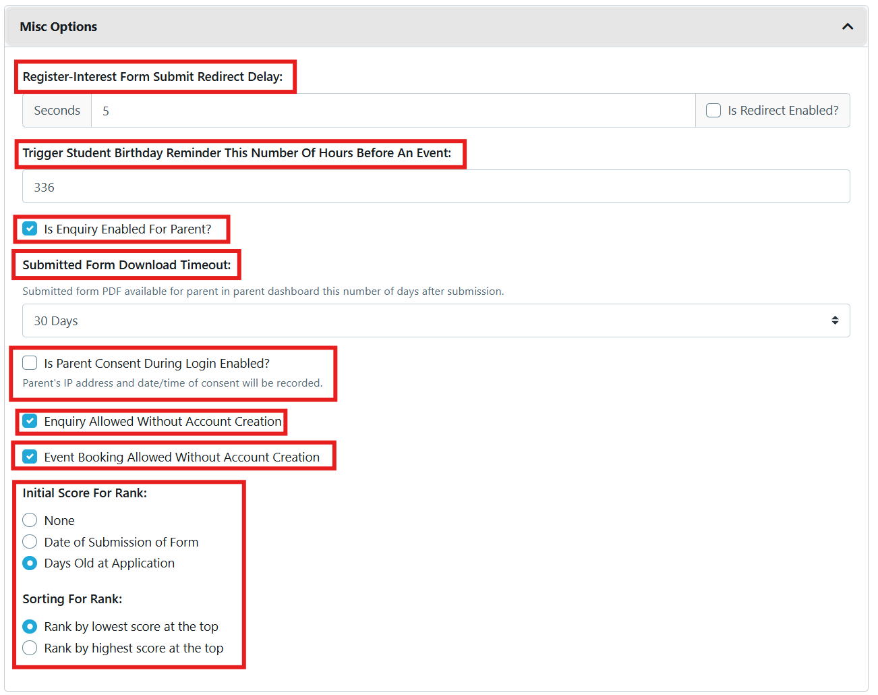Click the collapse chevron icon top right
878x695 pixels.
point(848,26)
